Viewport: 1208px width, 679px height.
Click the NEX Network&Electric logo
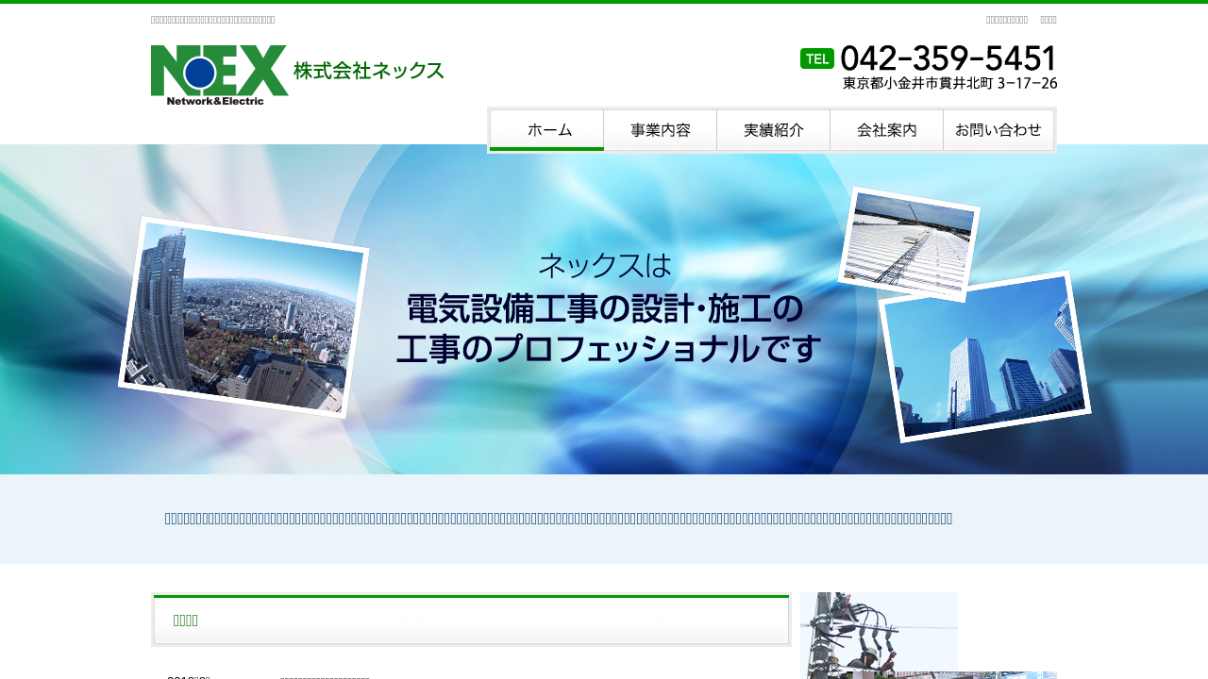[219, 75]
